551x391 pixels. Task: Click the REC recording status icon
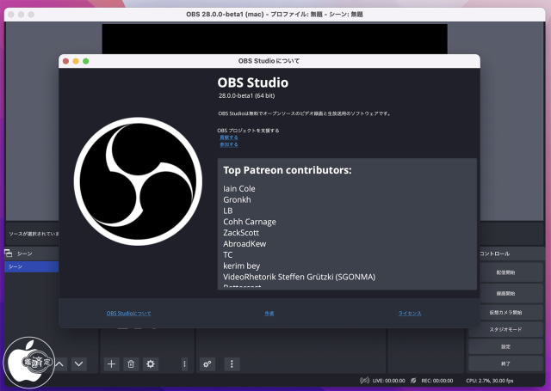pyautogui.click(x=413, y=381)
